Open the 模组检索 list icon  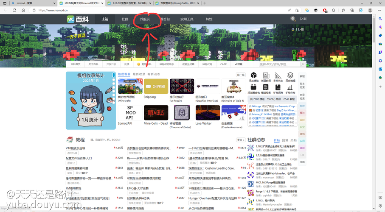pos(266,87)
